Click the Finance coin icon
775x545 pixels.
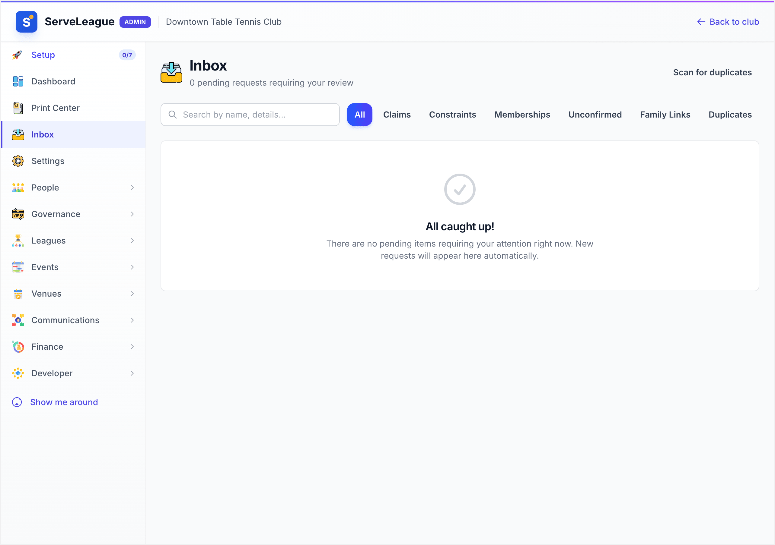coord(18,347)
